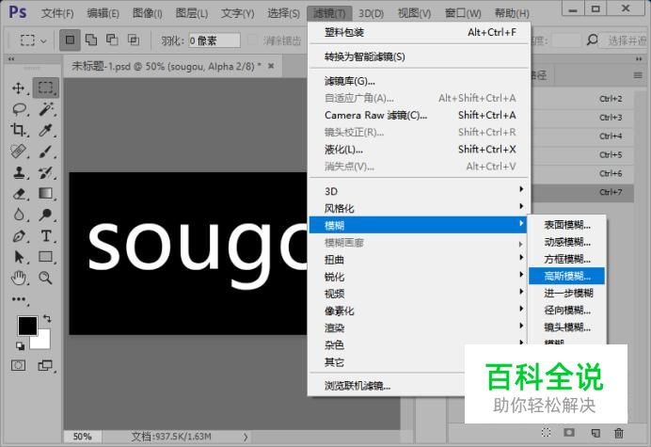Open 滤镜库(G) filter gallery
This screenshot has height=447, width=651.
pos(420,81)
